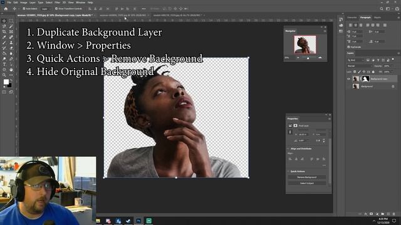Viewport: 401px width, 225px height.
Task: Click Navigator zoom in mountain icon
Action: [x=320, y=58]
